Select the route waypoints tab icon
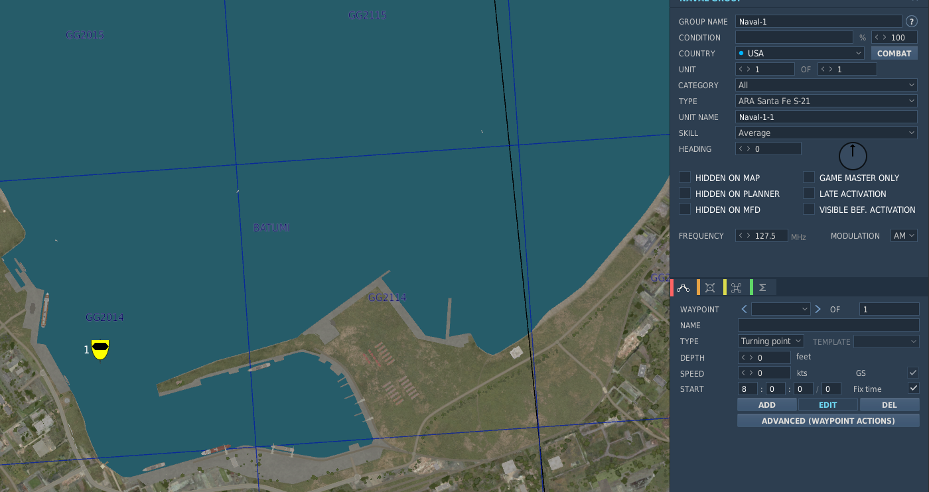The height and width of the screenshot is (492, 929). tap(683, 288)
